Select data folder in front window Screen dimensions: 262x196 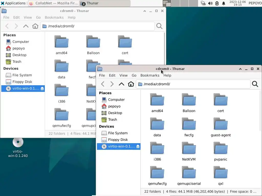(157, 127)
